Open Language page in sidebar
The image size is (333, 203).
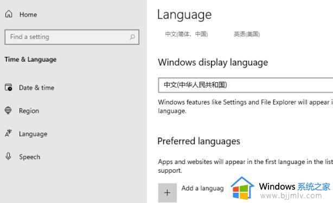[33, 134]
